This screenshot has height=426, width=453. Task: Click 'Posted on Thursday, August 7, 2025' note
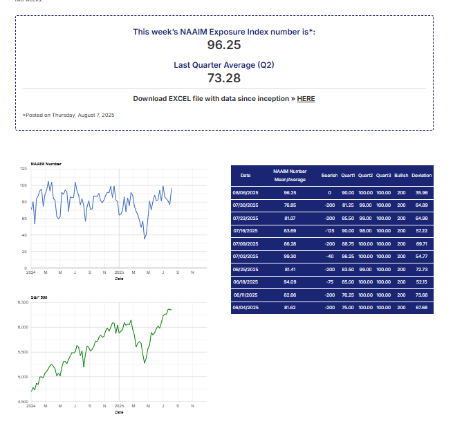[68, 115]
